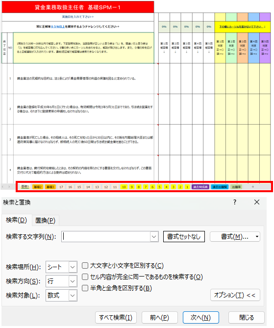Click the 前へ(P) button
The width and height of the screenshot is (274, 328).
[159, 318]
